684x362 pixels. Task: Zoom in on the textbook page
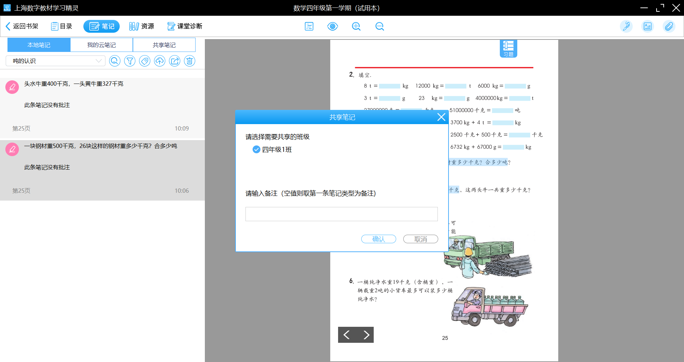tap(356, 26)
